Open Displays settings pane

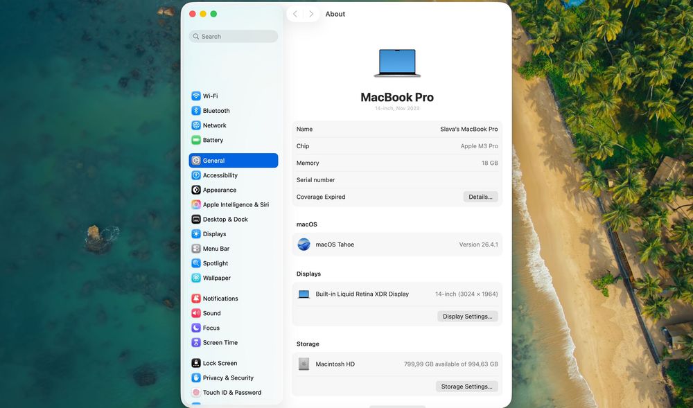click(234, 234)
